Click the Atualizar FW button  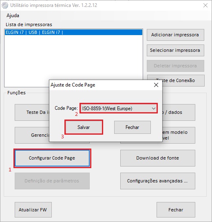coord(33,210)
